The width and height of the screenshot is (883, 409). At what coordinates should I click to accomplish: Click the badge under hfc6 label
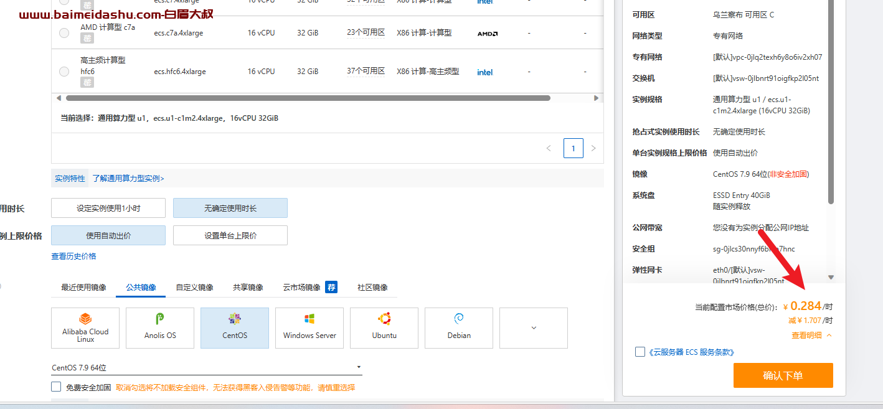point(87,82)
